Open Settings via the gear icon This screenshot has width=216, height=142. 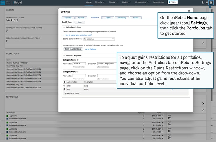207,2
